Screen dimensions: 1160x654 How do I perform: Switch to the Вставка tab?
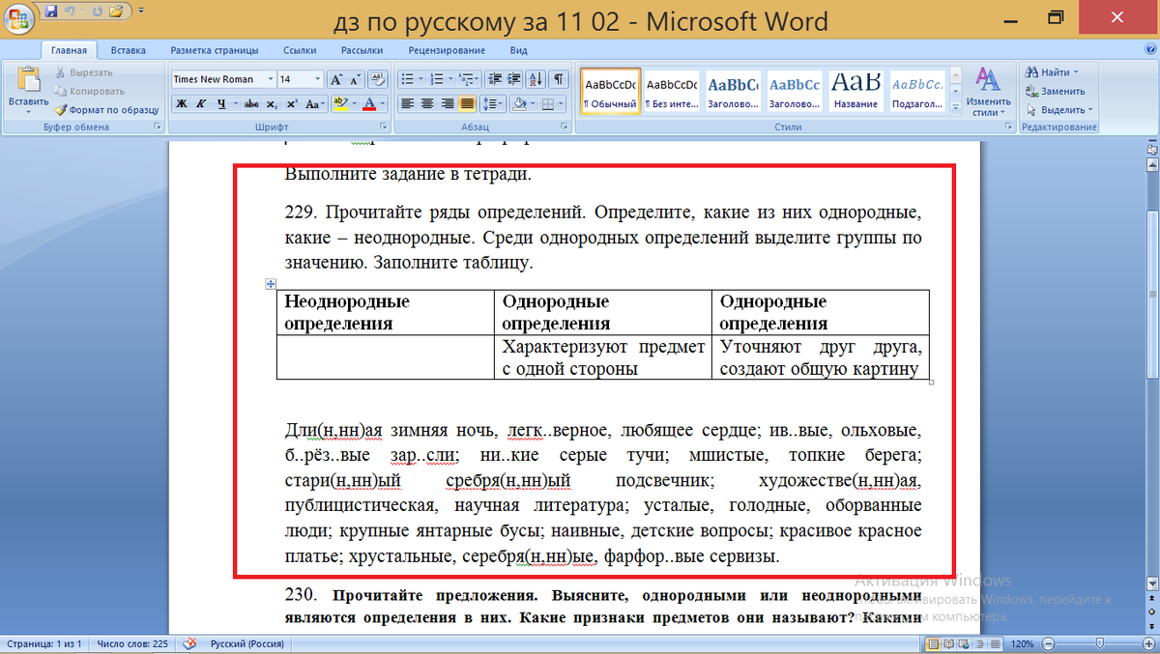129,50
